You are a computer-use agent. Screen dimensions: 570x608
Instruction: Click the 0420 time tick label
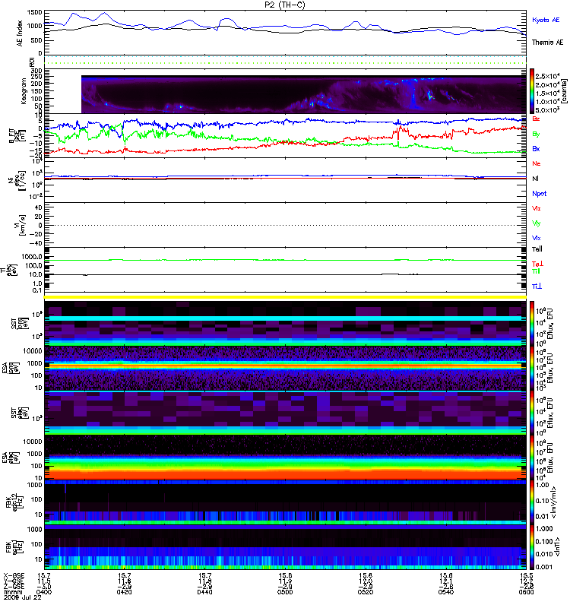(124, 592)
